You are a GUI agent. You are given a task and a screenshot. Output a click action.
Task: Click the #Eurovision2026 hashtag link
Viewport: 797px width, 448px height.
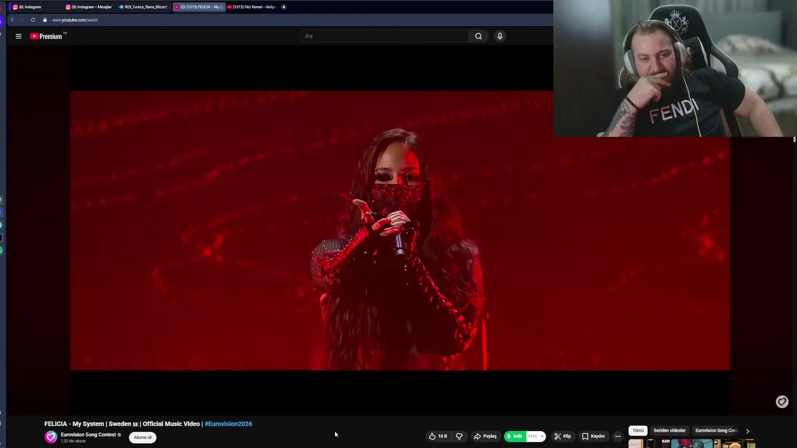pyautogui.click(x=229, y=424)
